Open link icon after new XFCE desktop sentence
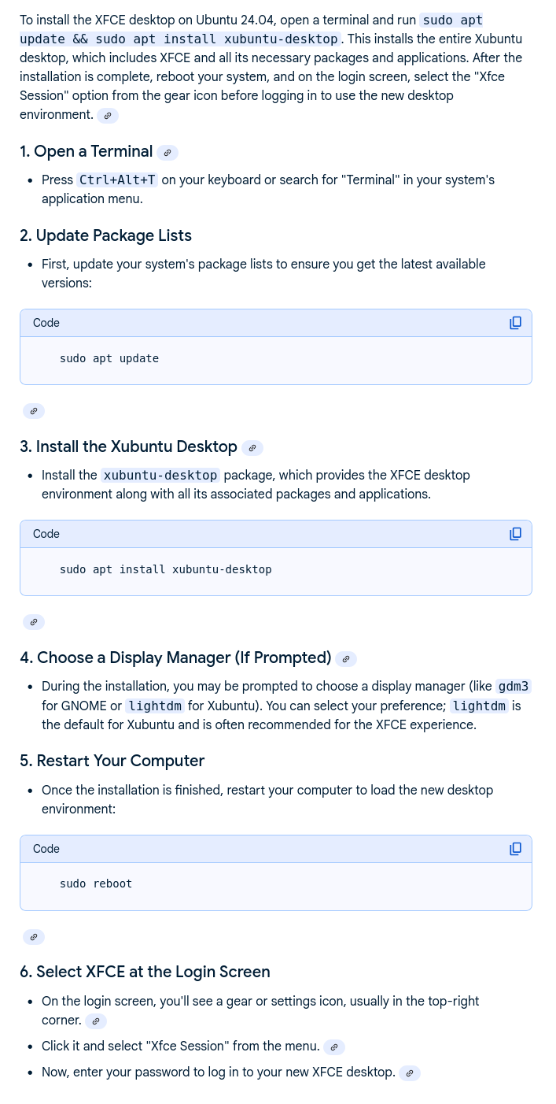Viewport: 556px width, 1104px height. pos(410,1073)
